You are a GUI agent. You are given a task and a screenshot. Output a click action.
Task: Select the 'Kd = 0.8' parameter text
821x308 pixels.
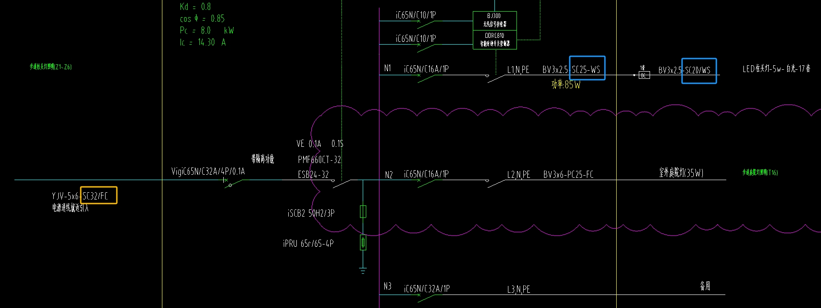(x=195, y=7)
